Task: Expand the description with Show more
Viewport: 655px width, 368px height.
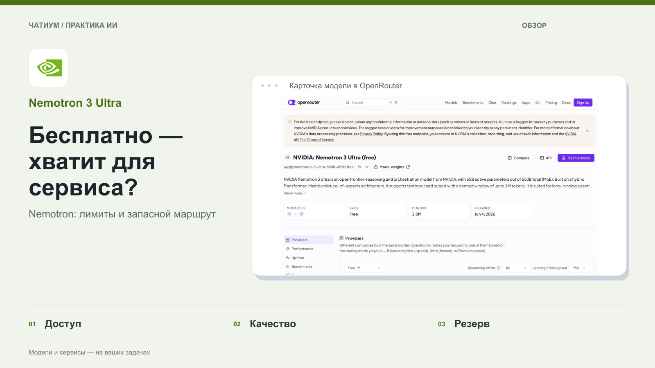Action: point(295,193)
